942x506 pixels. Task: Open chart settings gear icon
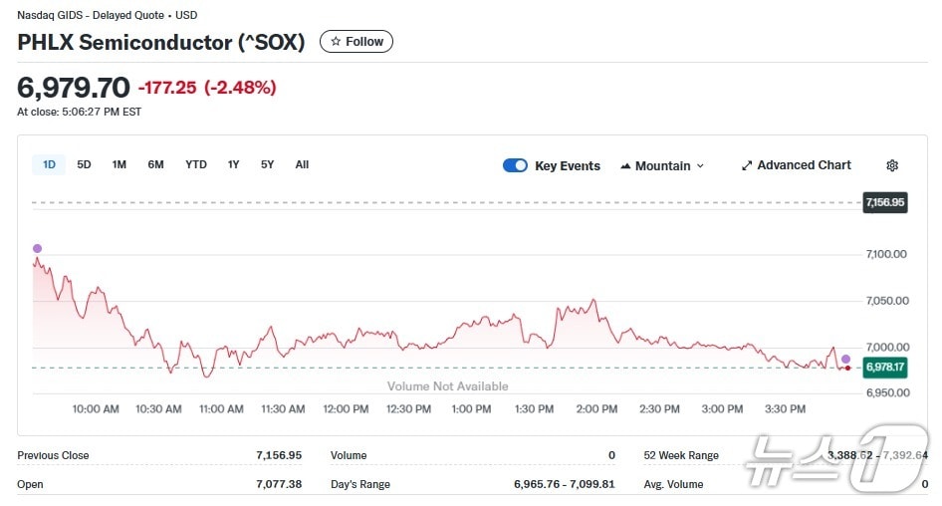[892, 165]
